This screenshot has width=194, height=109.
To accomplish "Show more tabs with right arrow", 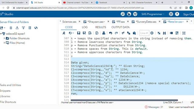I will [x=191, y=21].
